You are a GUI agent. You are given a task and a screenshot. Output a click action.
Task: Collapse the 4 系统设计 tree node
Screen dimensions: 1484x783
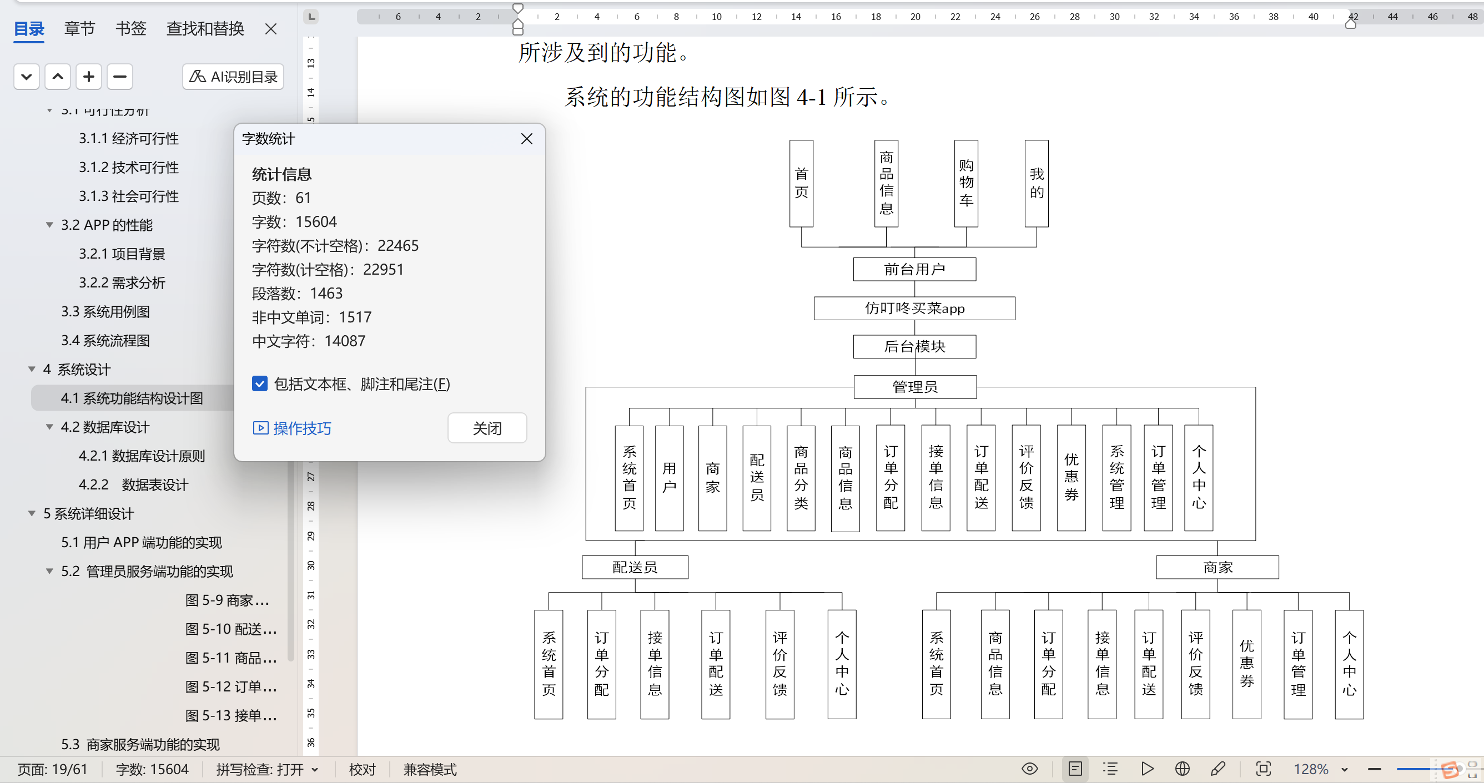(32, 369)
